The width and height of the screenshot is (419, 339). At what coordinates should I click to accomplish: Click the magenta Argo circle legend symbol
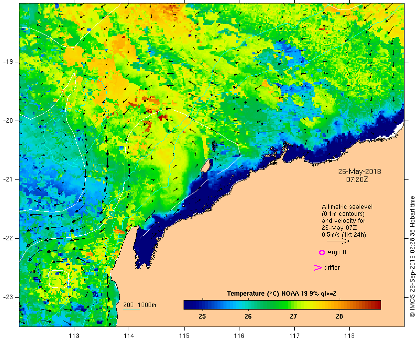[x=322, y=252]
